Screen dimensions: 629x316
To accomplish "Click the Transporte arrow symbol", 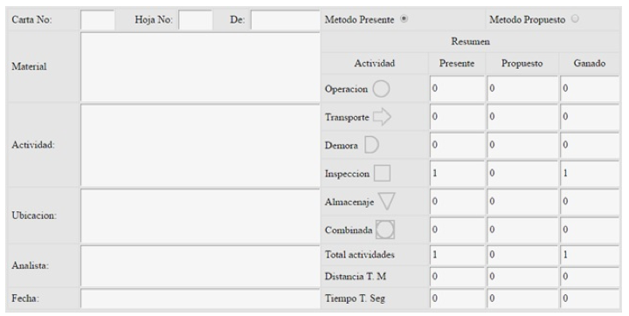I will click(x=382, y=117).
